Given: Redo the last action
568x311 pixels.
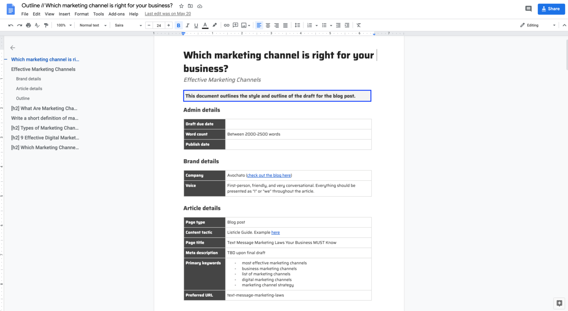Looking at the screenshot, I should coord(20,25).
